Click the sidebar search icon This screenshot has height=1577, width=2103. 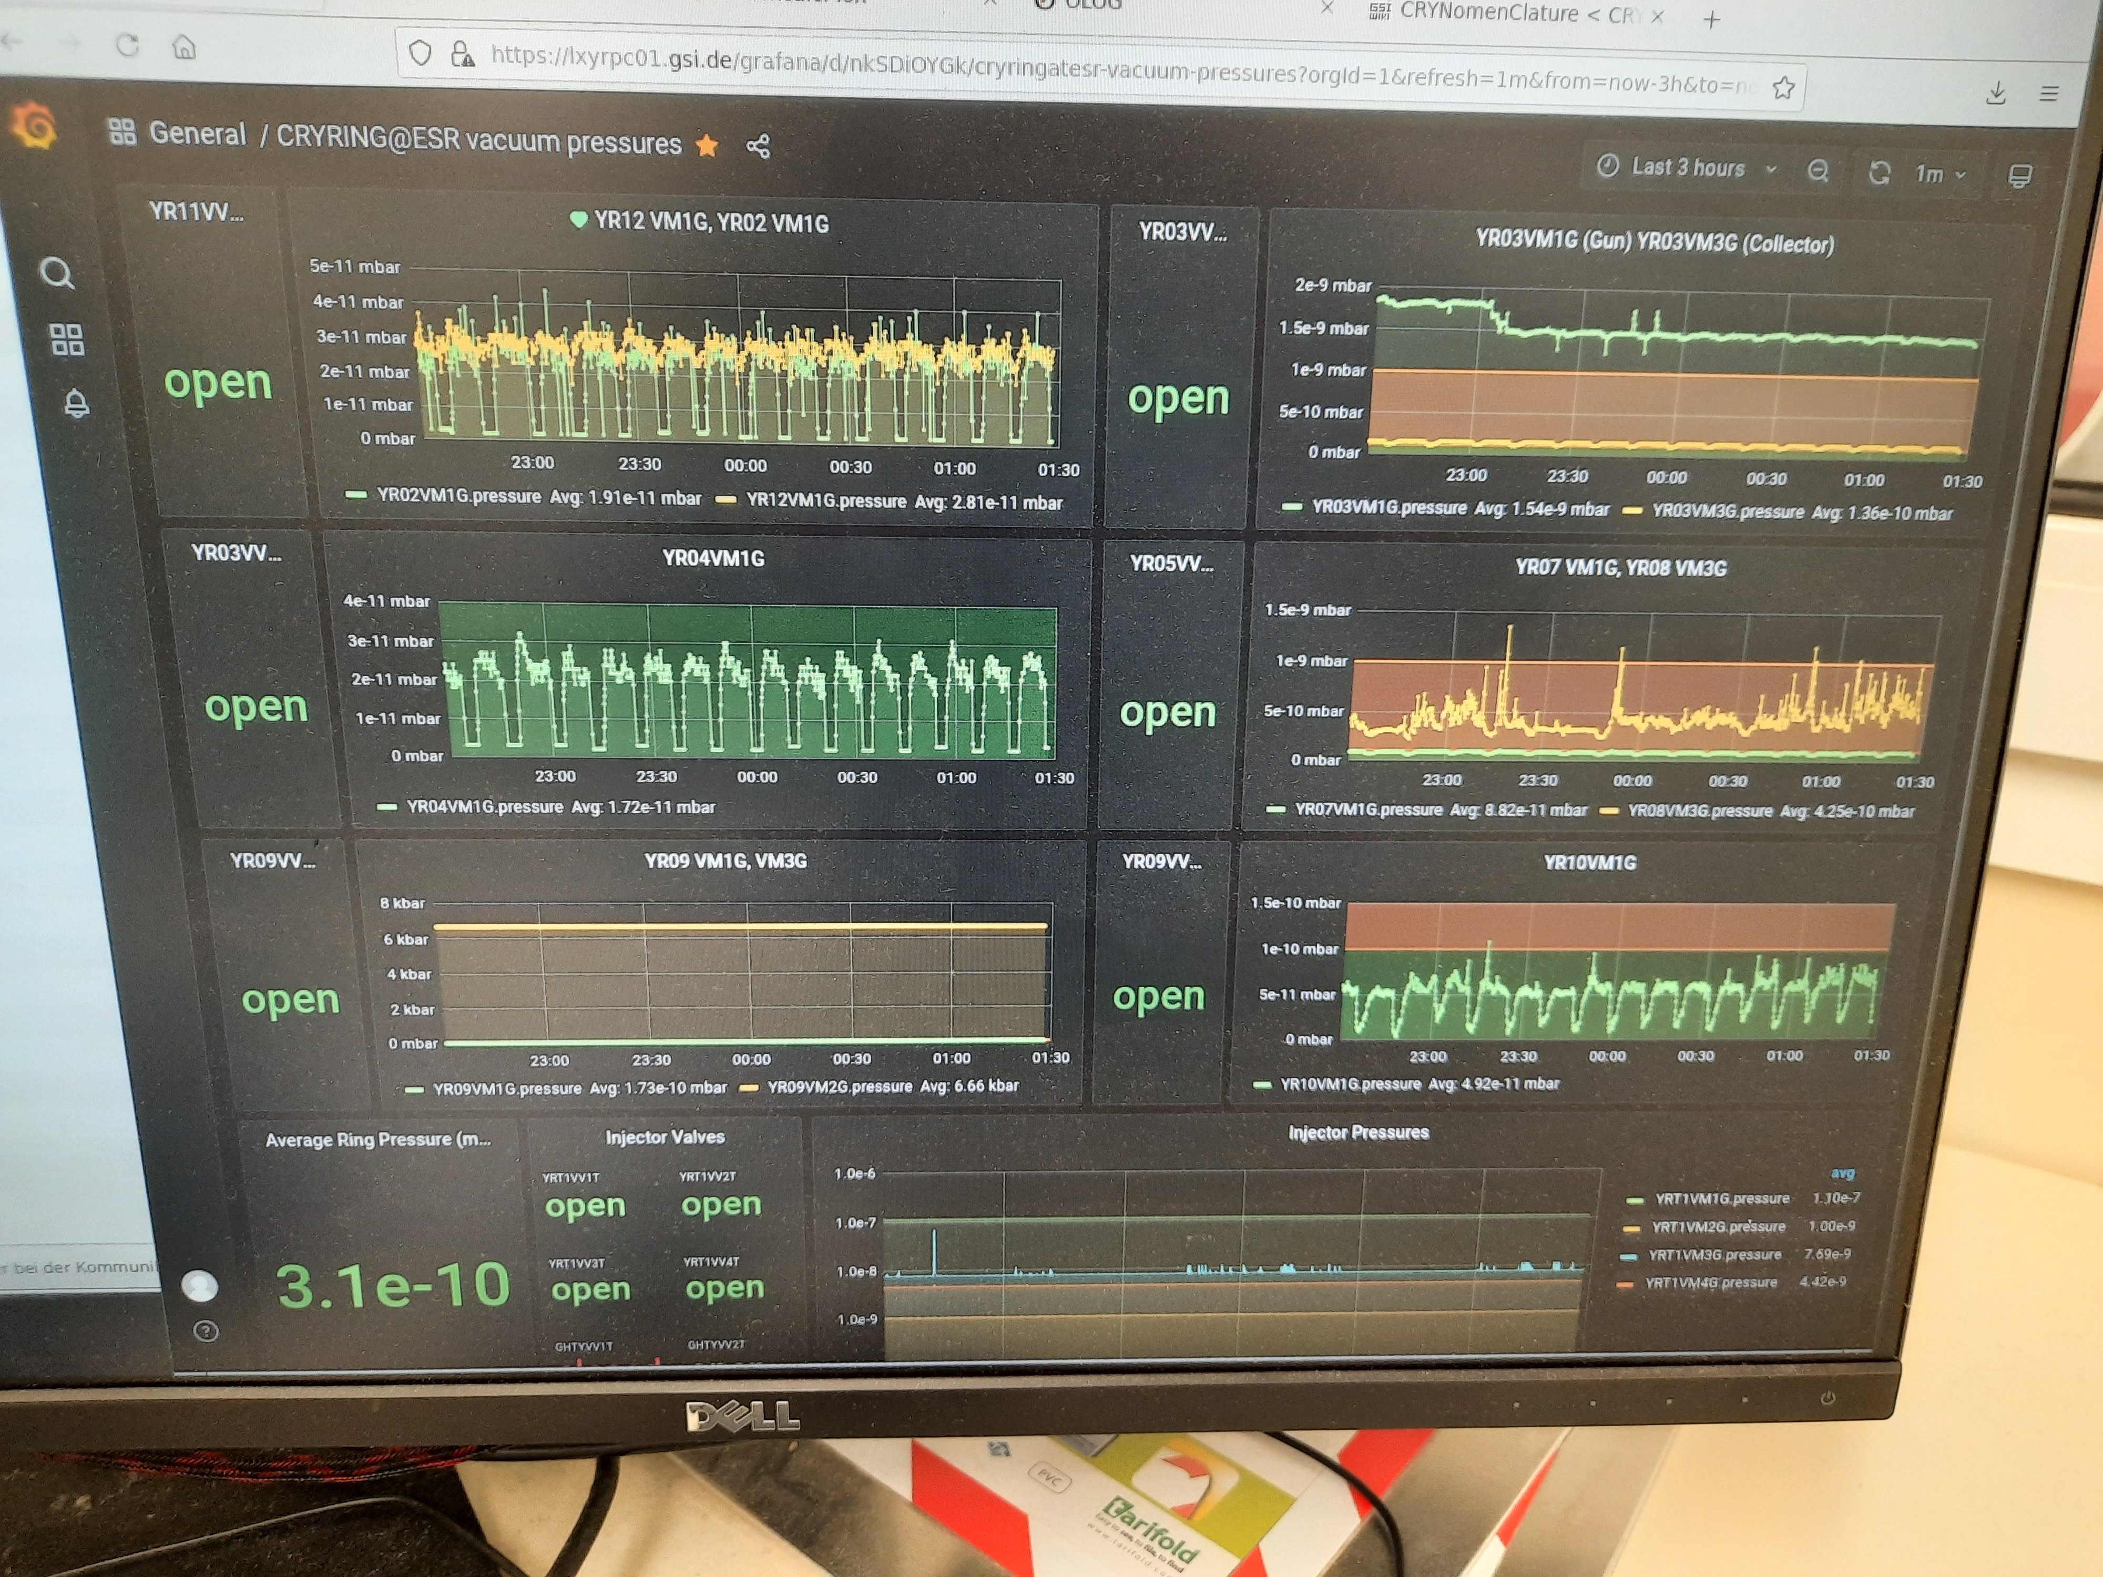[x=57, y=274]
